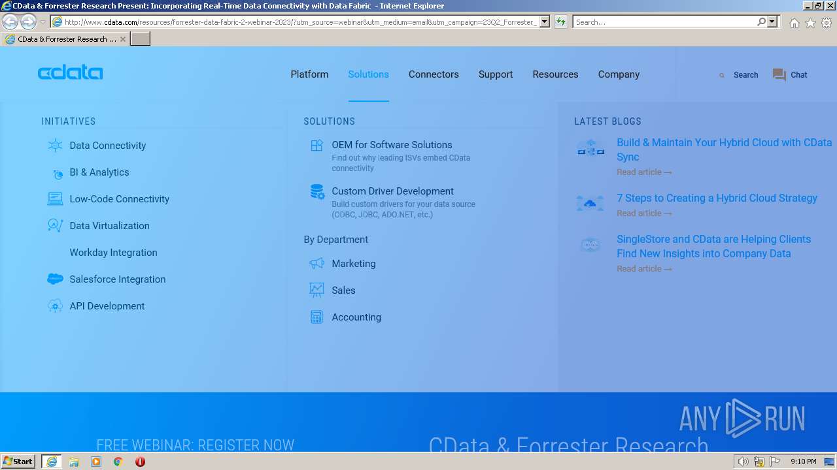
Task: Open the Company menu
Action: (619, 74)
